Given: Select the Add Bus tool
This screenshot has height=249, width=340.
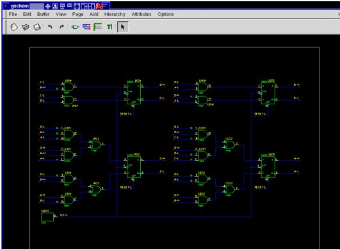Looking at the screenshot, I should coord(97,27).
